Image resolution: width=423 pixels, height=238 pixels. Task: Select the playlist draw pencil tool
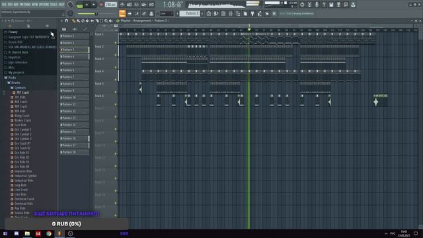tap(73, 20)
